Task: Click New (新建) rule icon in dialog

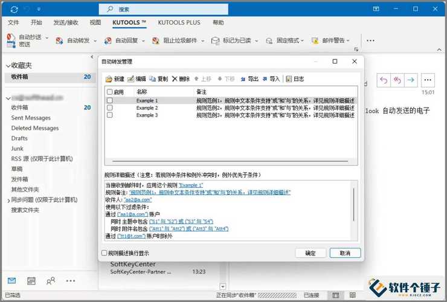Action: (109, 79)
